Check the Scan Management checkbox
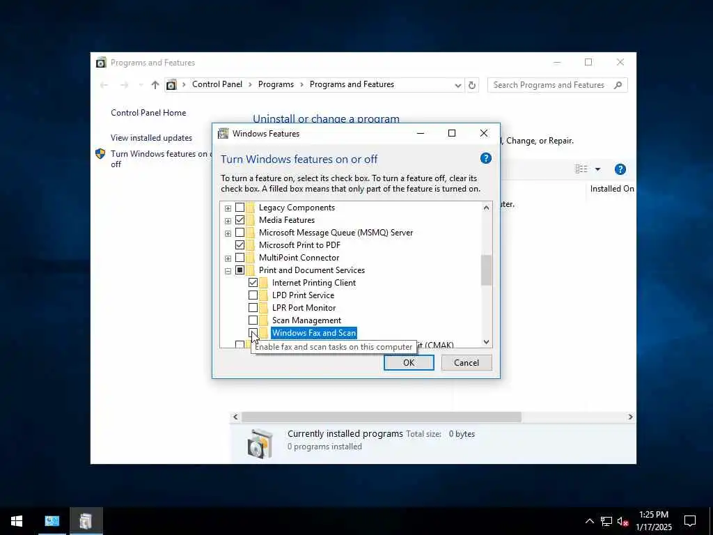This screenshot has height=535, width=713. coord(253,320)
